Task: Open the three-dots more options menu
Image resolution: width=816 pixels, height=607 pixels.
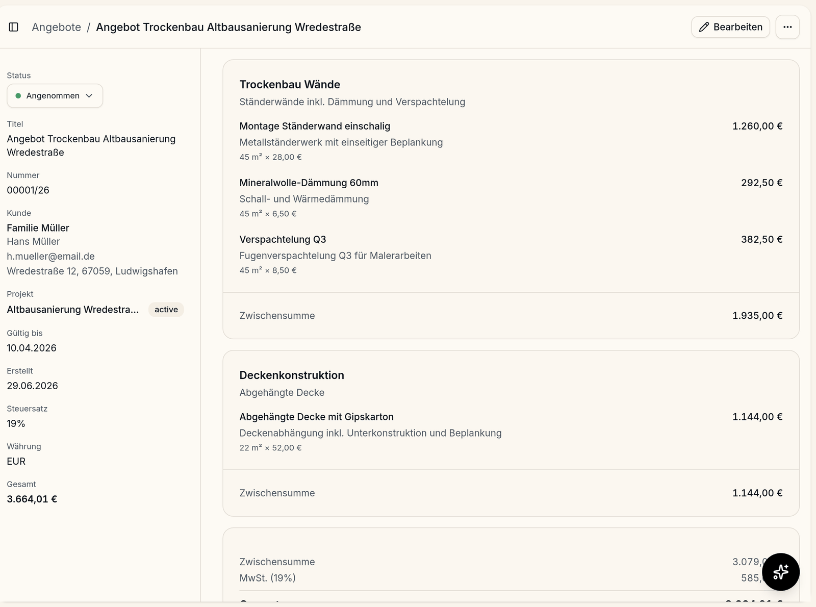Action: [x=787, y=27]
